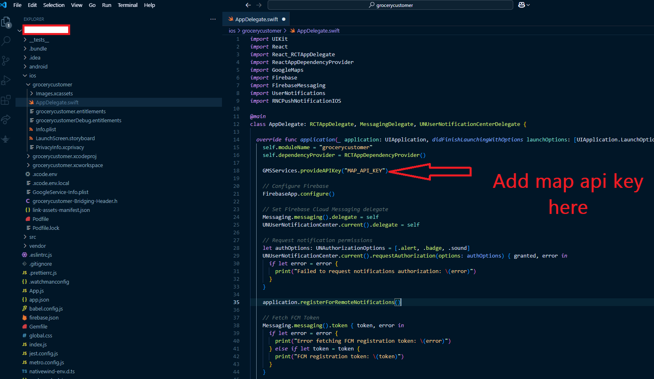Viewport: 654px width, 379px height.
Task: Open the Run and Debug view
Action: point(6,80)
